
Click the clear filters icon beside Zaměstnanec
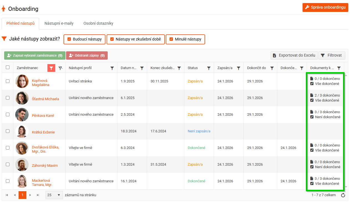pos(61,68)
